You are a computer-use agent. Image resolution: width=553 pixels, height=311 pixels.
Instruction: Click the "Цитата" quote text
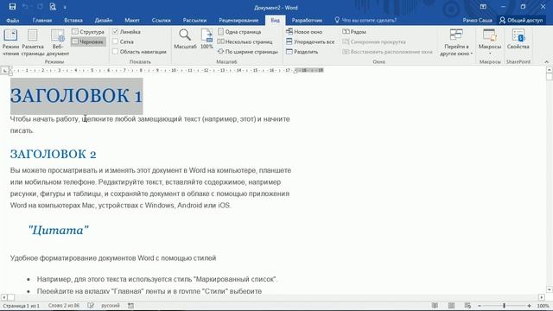59,231
